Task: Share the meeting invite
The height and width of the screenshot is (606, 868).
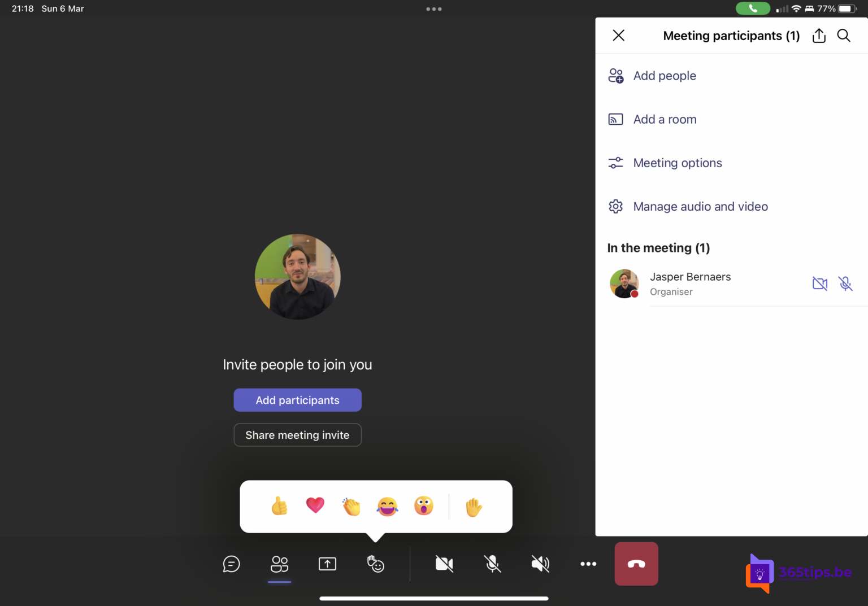Action: click(297, 435)
